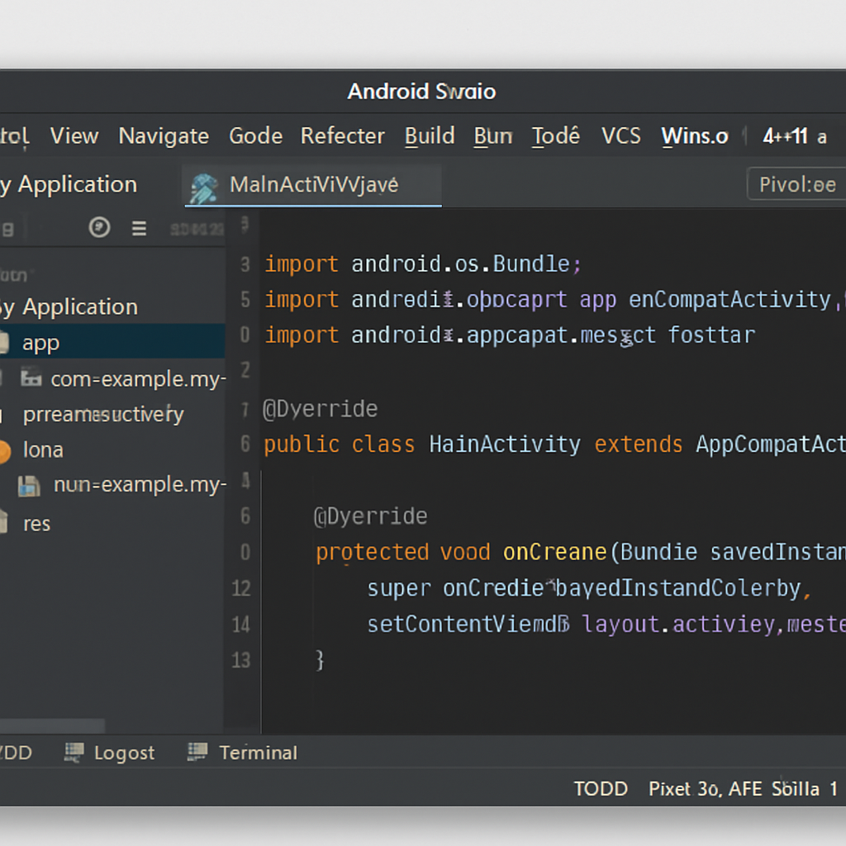846x846 pixels.
Task: Click the orange circle icon beside lona
Action: [x=4, y=452]
